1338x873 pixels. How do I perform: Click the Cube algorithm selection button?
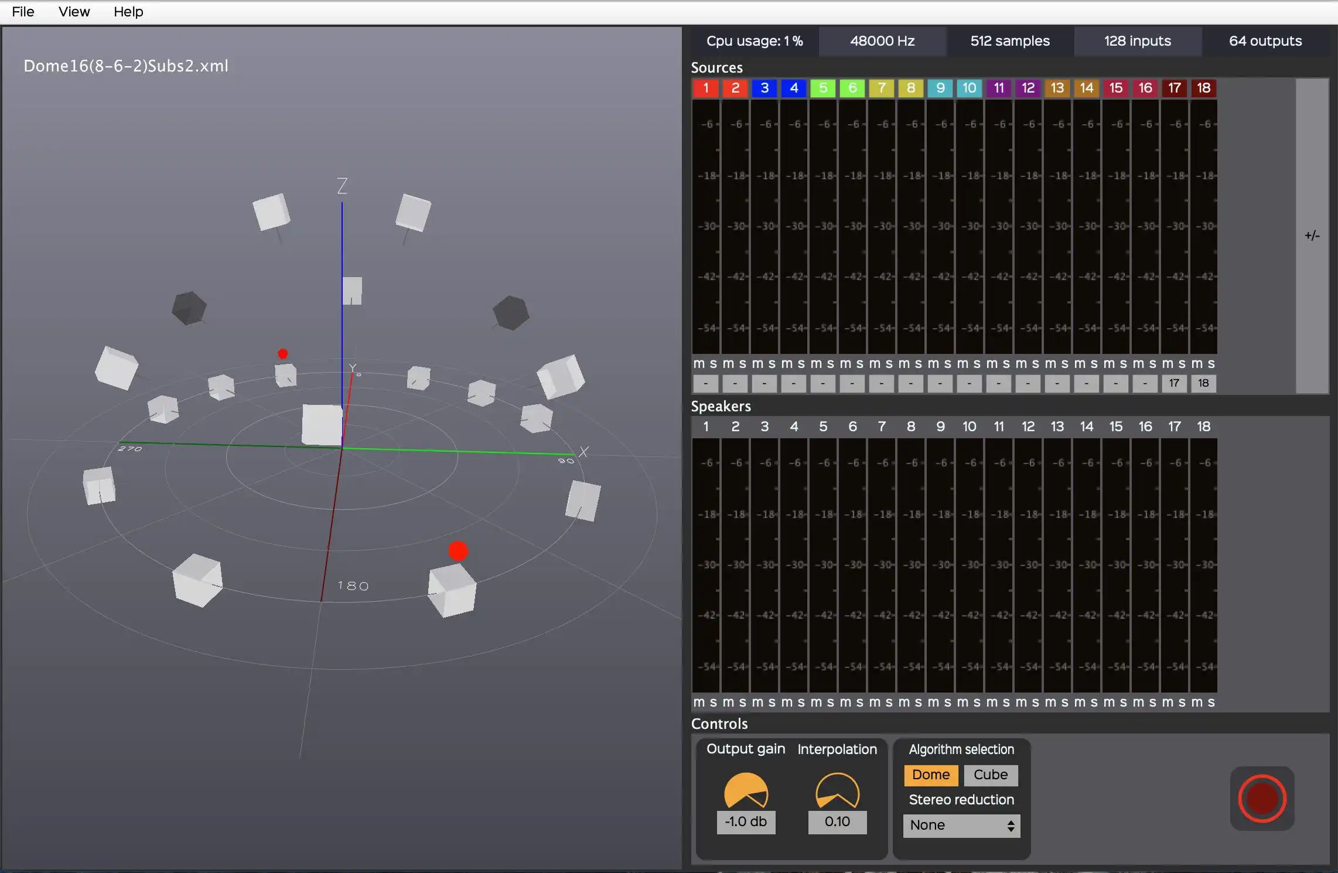tap(991, 775)
